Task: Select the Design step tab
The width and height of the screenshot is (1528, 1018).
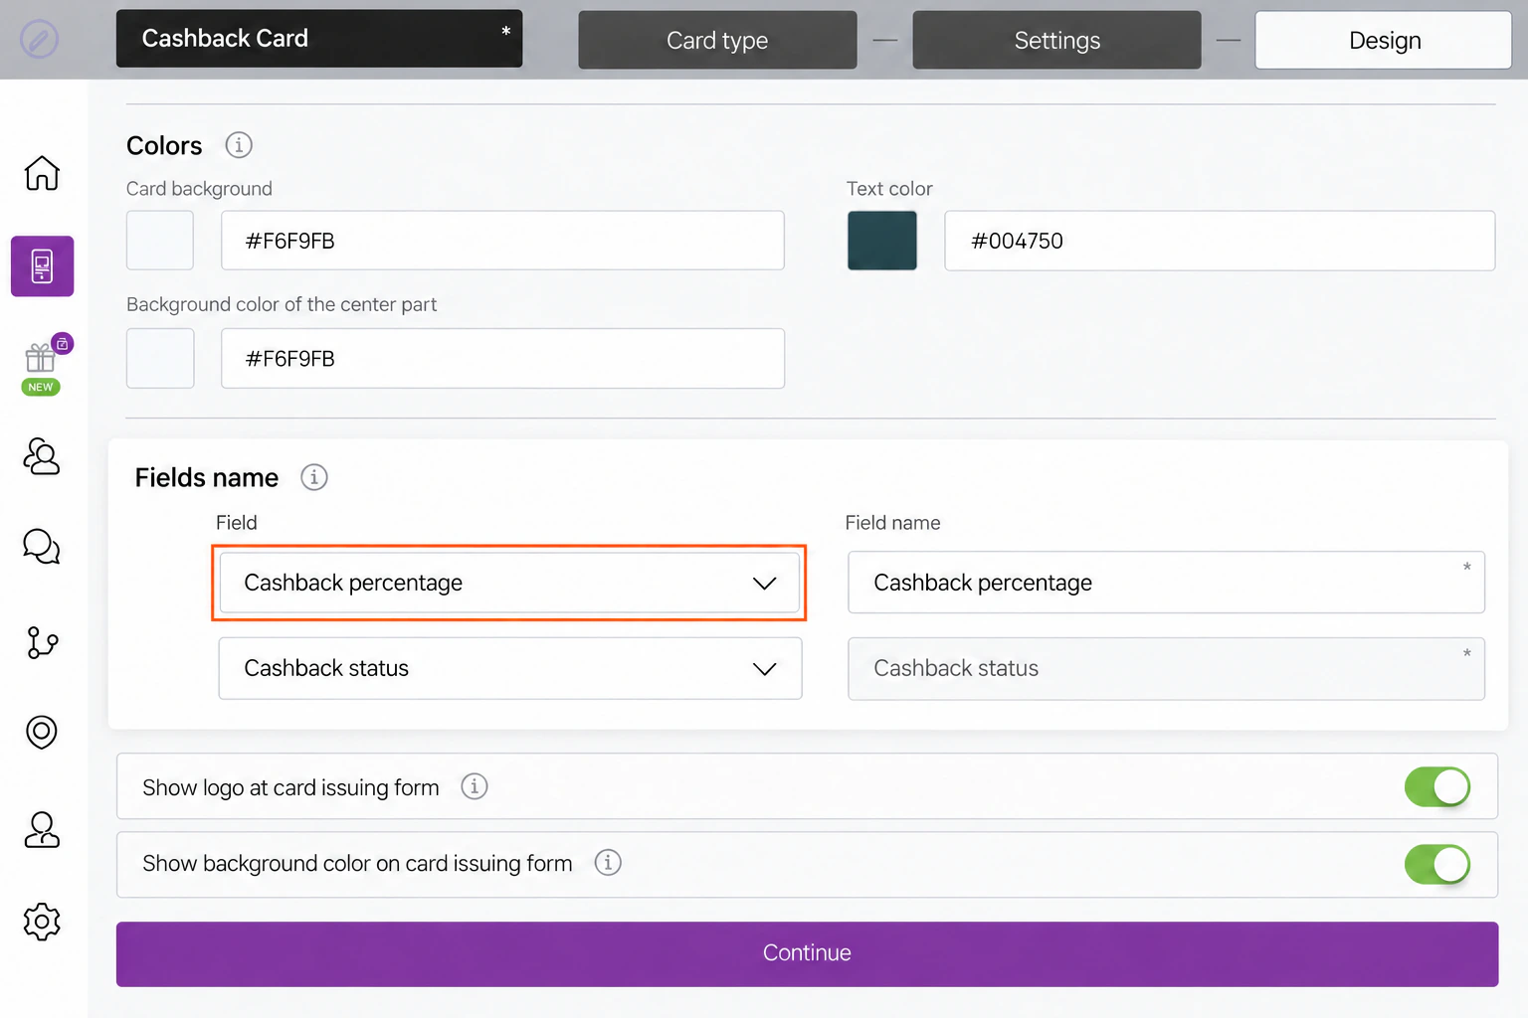Action: 1384,40
